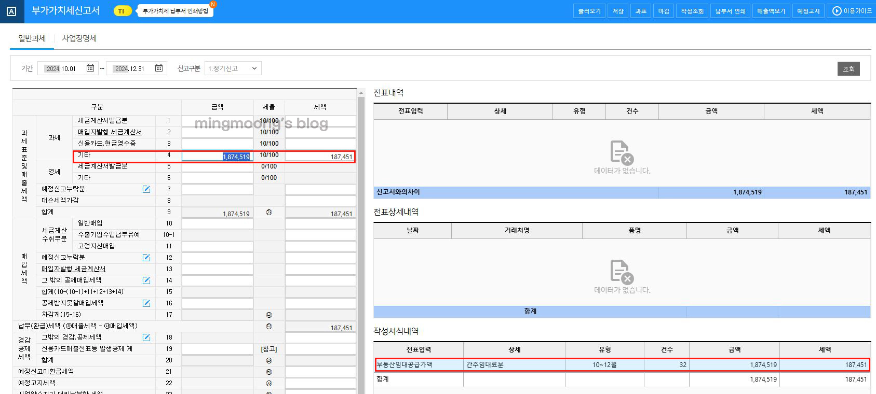The width and height of the screenshot is (876, 394).
Task: Click the 납부서 인쇄 button
Action: [x=731, y=11]
